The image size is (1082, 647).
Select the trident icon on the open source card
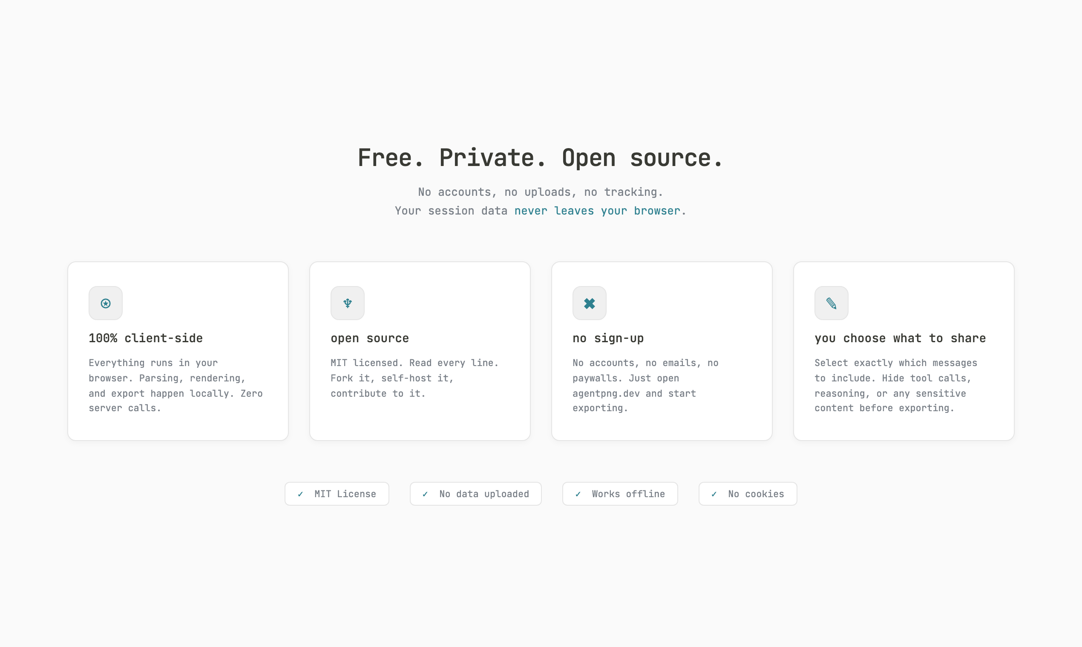pyautogui.click(x=347, y=303)
